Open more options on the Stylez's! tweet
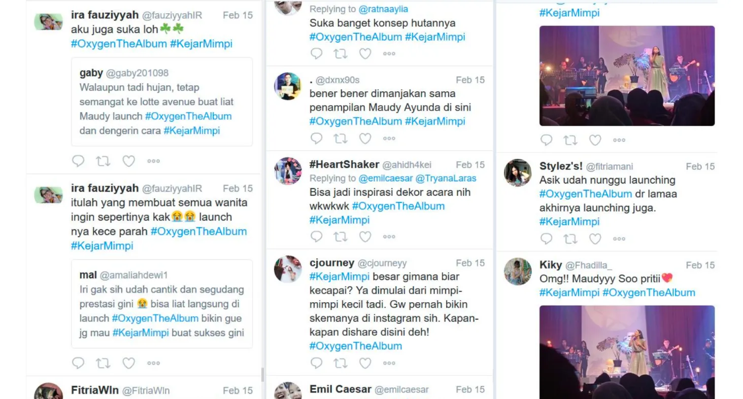This screenshot has width=743, height=399. click(619, 239)
